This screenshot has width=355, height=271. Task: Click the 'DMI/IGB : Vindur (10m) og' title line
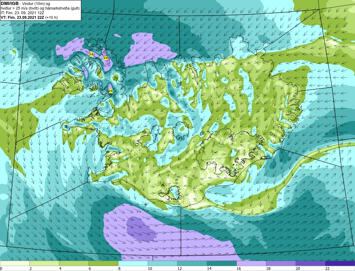pos(26,4)
